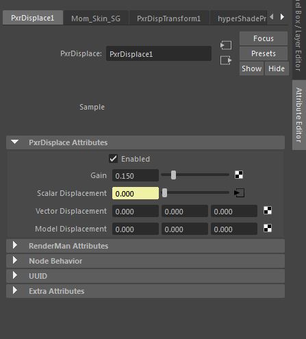Click the Show button
This screenshot has height=339, width=306.
pos(251,68)
